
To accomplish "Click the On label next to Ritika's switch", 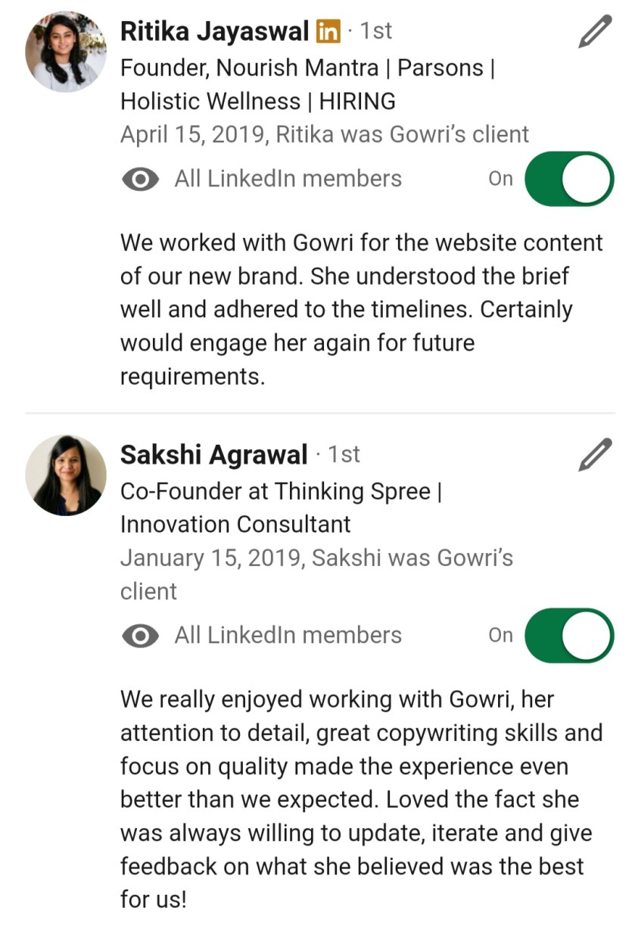I will [x=500, y=179].
